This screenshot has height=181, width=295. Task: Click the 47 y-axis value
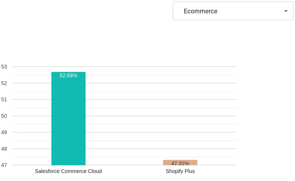tap(4, 165)
